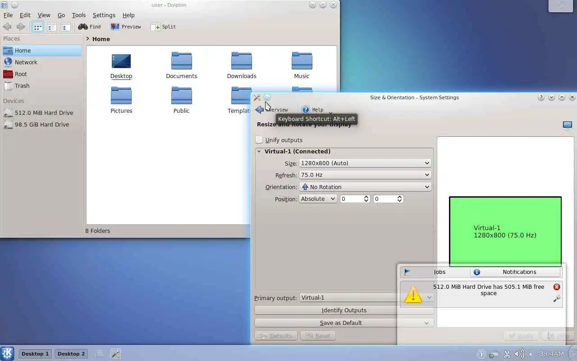Open the Edit menu in Dolphin
This screenshot has width=577, height=361.
coord(25,15)
